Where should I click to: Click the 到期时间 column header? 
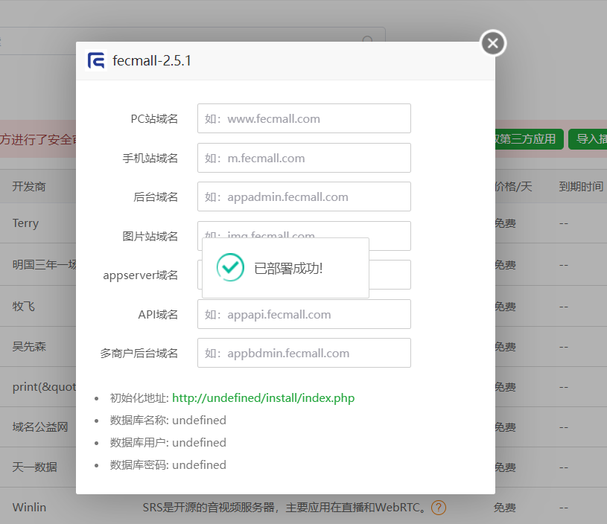(x=581, y=187)
